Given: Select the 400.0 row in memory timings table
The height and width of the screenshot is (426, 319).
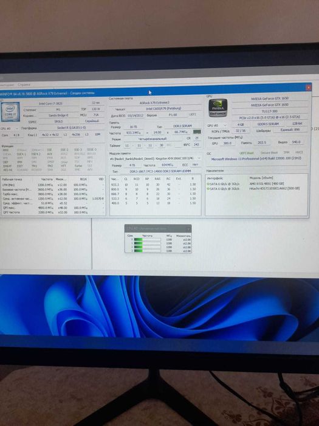Looking at the screenshot, I should 155,203.
